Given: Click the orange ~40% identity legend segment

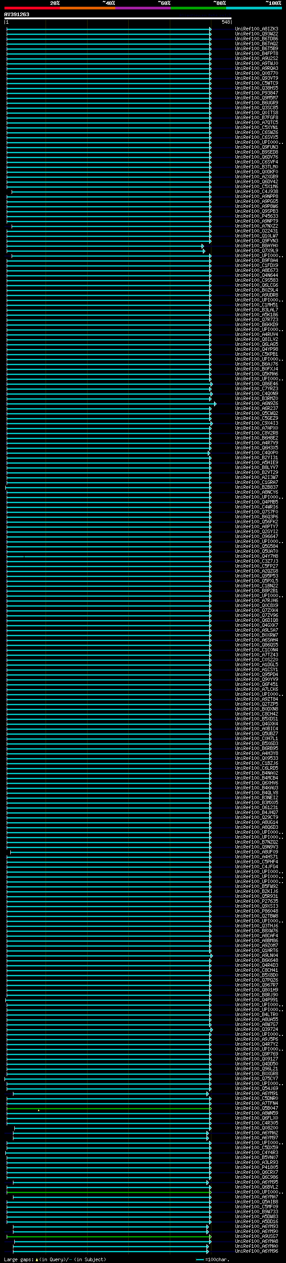Looking at the screenshot, I should tap(88, 9).
